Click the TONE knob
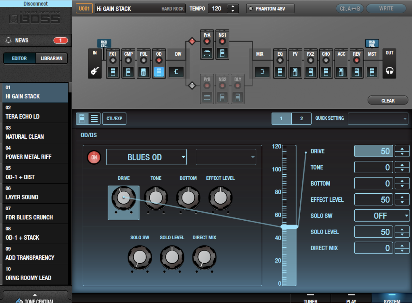The width and height of the screenshot is (412, 303). click(156, 198)
